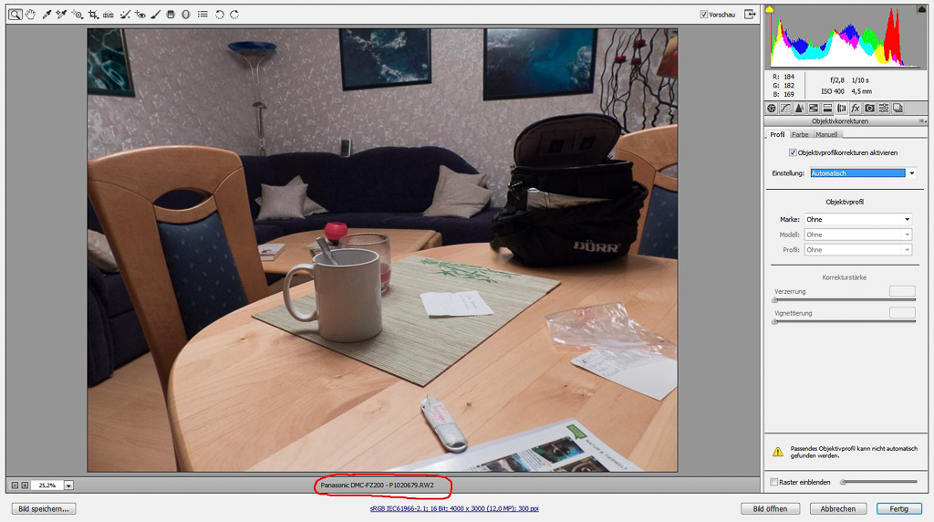The height and width of the screenshot is (522, 934).
Task: Open the Camera Raw preferences list icon
Action: click(x=202, y=15)
